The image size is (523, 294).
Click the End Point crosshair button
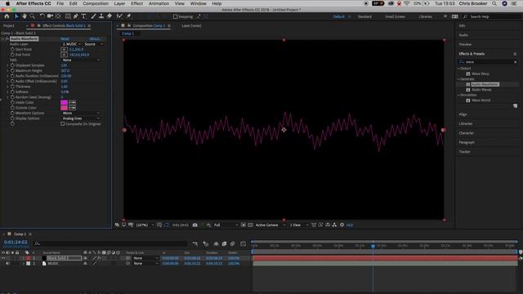(x=64, y=55)
